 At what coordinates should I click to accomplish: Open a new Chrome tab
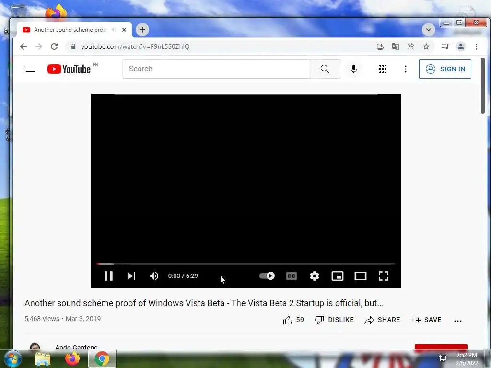pos(142,30)
